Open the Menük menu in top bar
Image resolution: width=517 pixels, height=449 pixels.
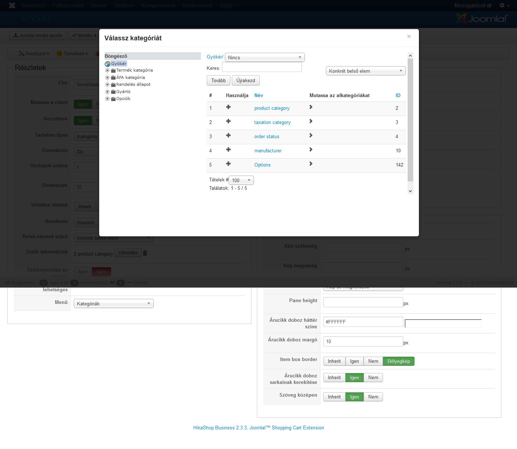[99, 5]
